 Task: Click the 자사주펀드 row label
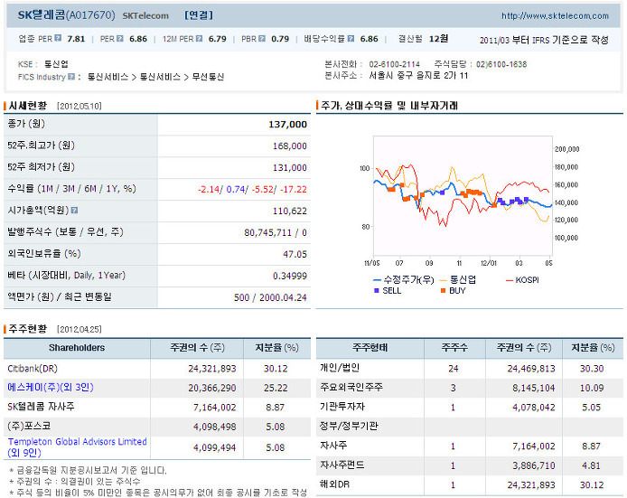tap(342, 465)
